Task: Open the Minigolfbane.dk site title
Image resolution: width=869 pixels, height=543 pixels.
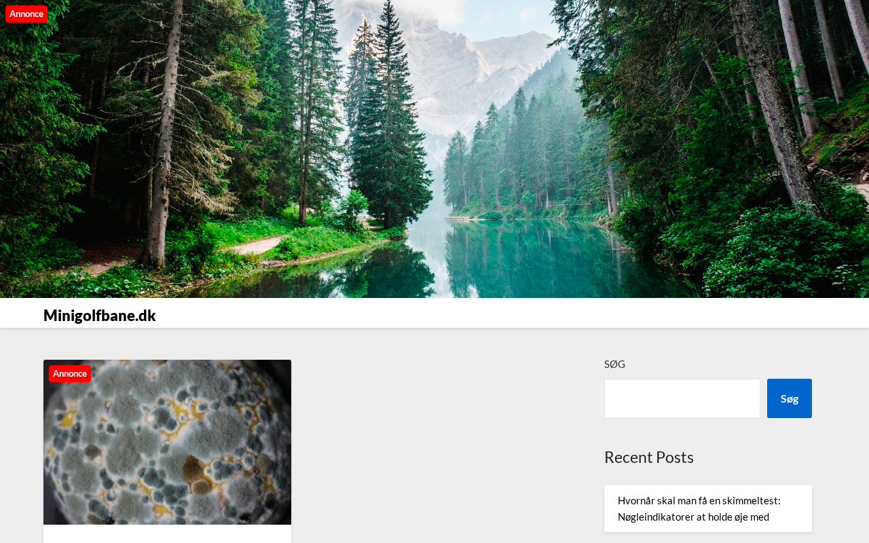Action: pyautogui.click(x=100, y=315)
